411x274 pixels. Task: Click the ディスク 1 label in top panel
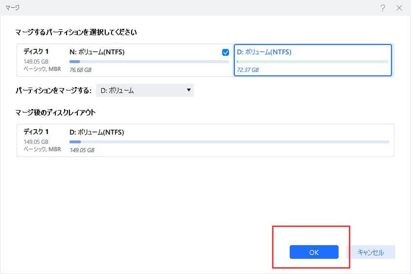click(x=36, y=51)
